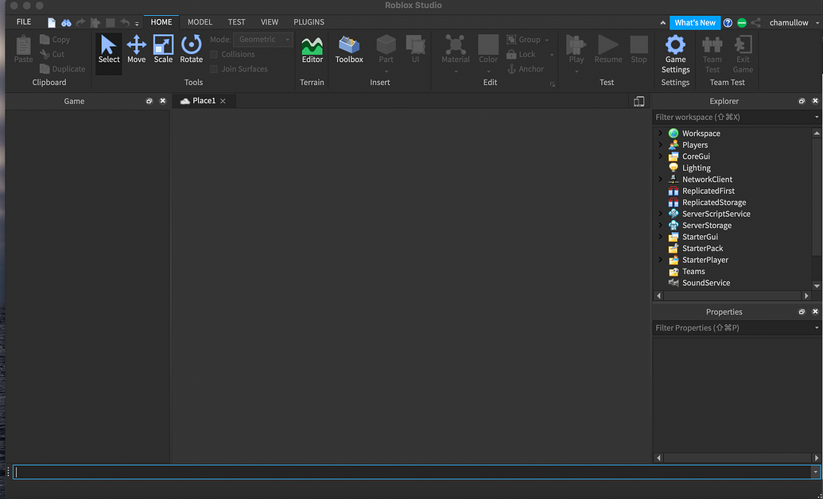Open the Terrain Editor
Image resolution: width=823 pixels, height=499 pixels.
pos(313,50)
